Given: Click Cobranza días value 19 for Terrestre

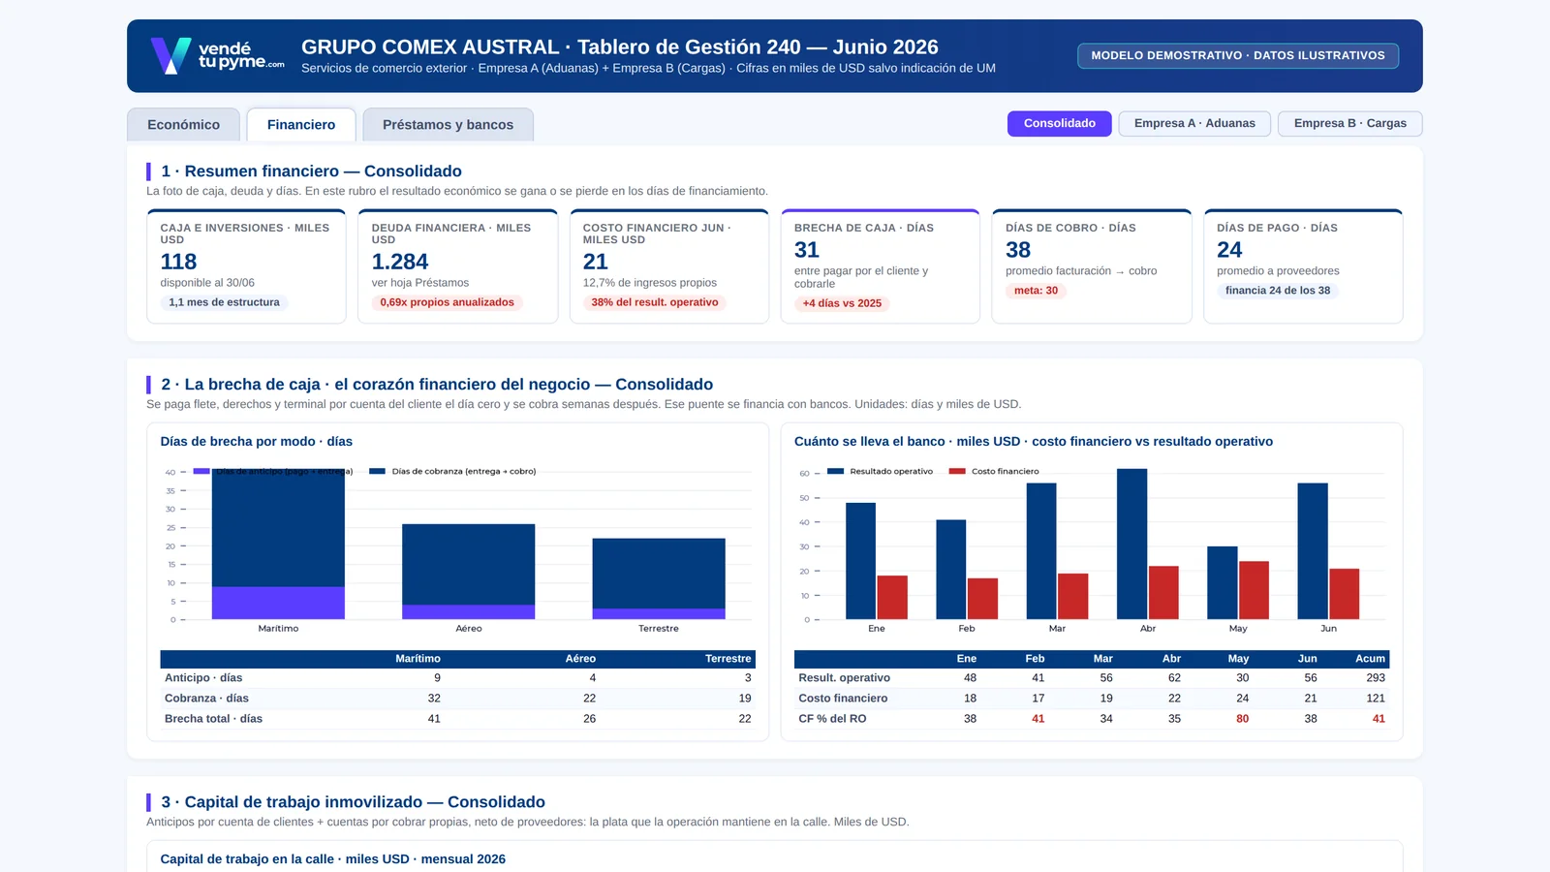Looking at the screenshot, I should coord(744,699).
